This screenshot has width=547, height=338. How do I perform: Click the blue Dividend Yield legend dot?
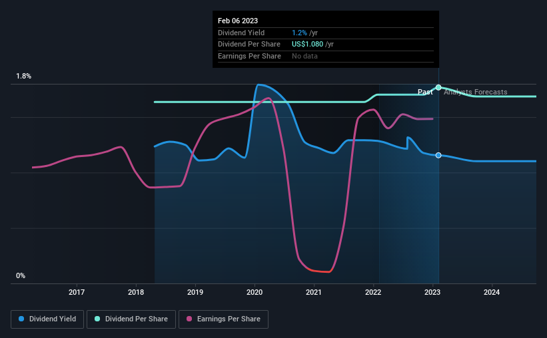[21, 319]
